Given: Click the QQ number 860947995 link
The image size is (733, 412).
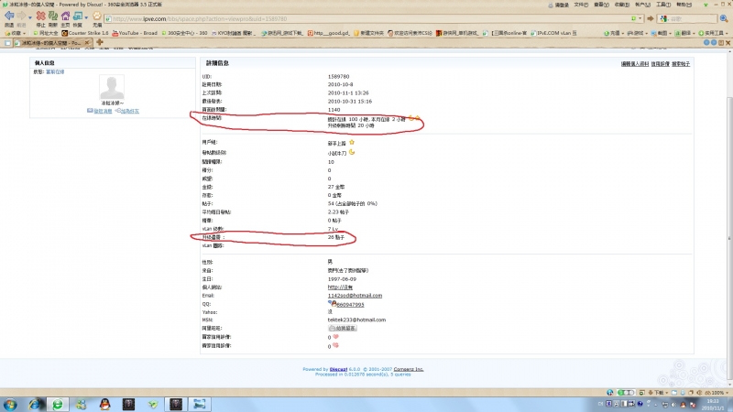Looking at the screenshot, I should tap(350, 305).
